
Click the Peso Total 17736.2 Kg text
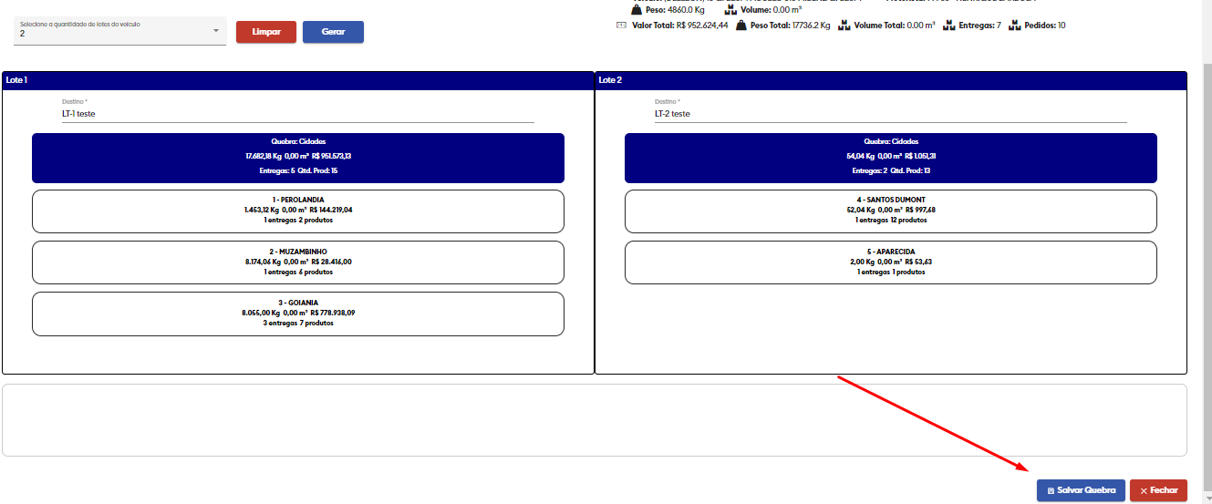tap(791, 26)
